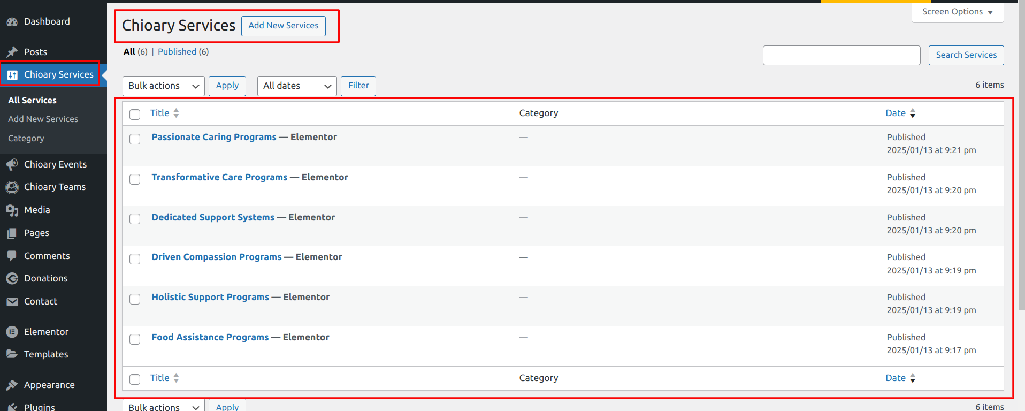Screen dimensions: 1025x411
Task: Open the Category submenu item
Action: pyautogui.click(x=26, y=139)
